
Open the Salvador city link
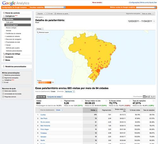coord(43,137)
